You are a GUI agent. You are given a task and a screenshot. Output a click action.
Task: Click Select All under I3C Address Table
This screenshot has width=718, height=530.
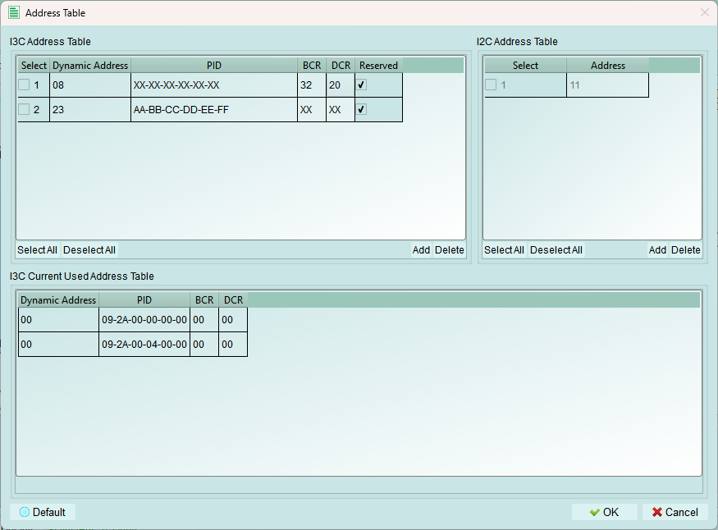(37, 250)
